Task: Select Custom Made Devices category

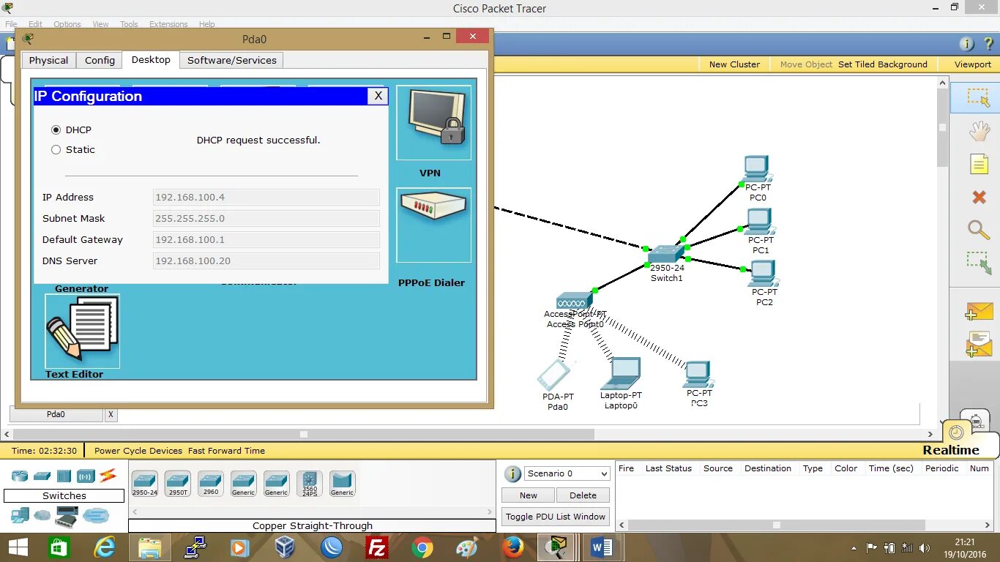Action: point(67,517)
